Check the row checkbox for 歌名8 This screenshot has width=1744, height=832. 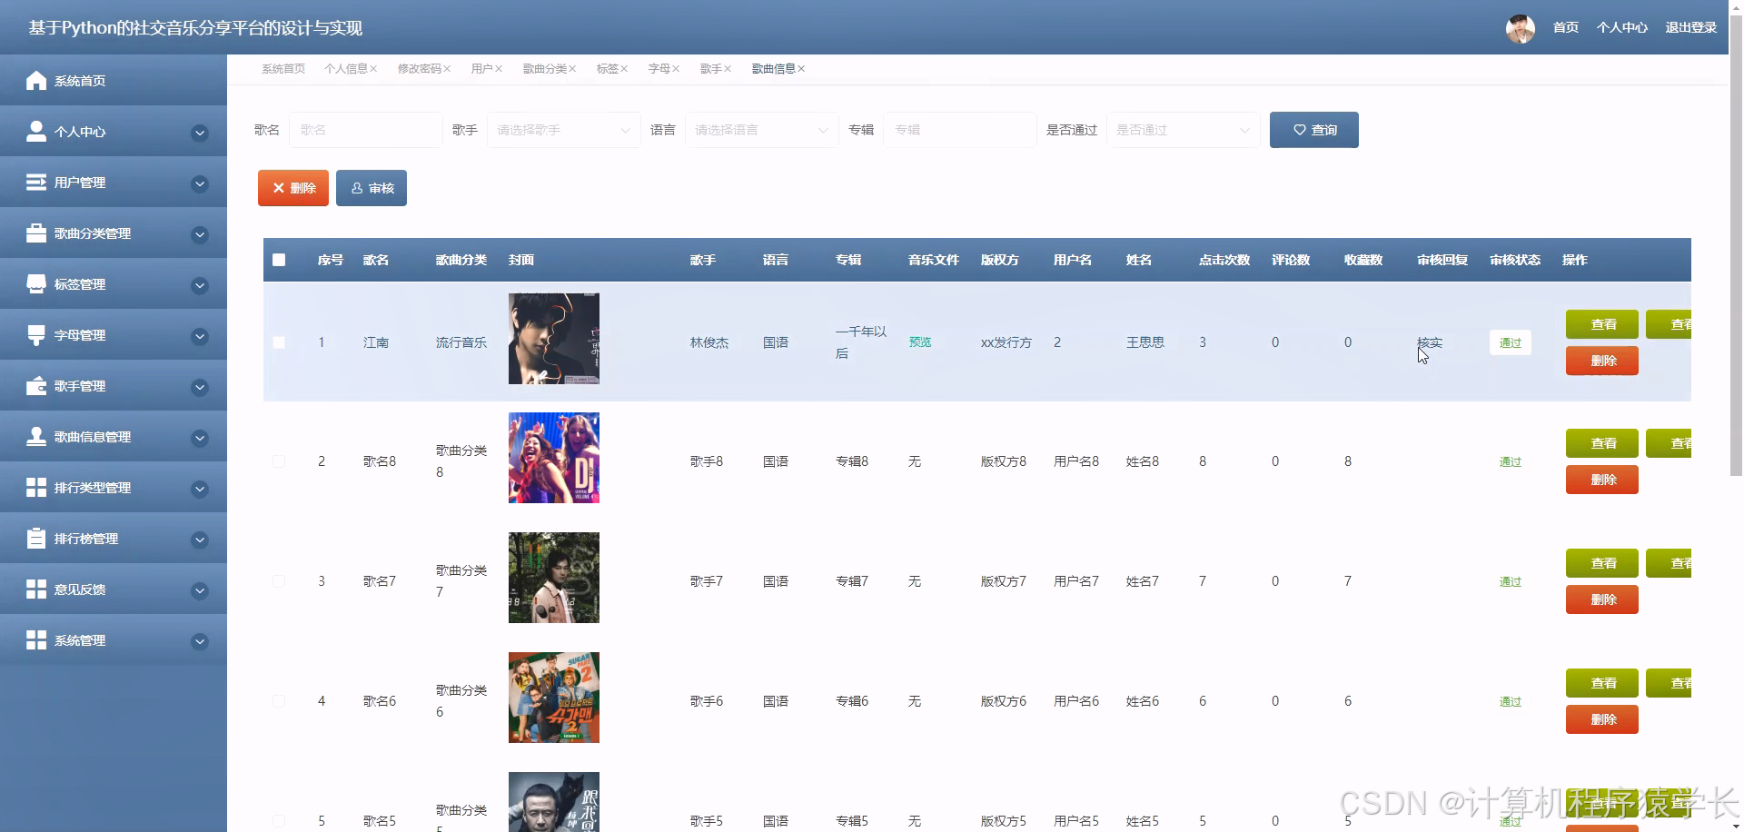pyautogui.click(x=279, y=461)
